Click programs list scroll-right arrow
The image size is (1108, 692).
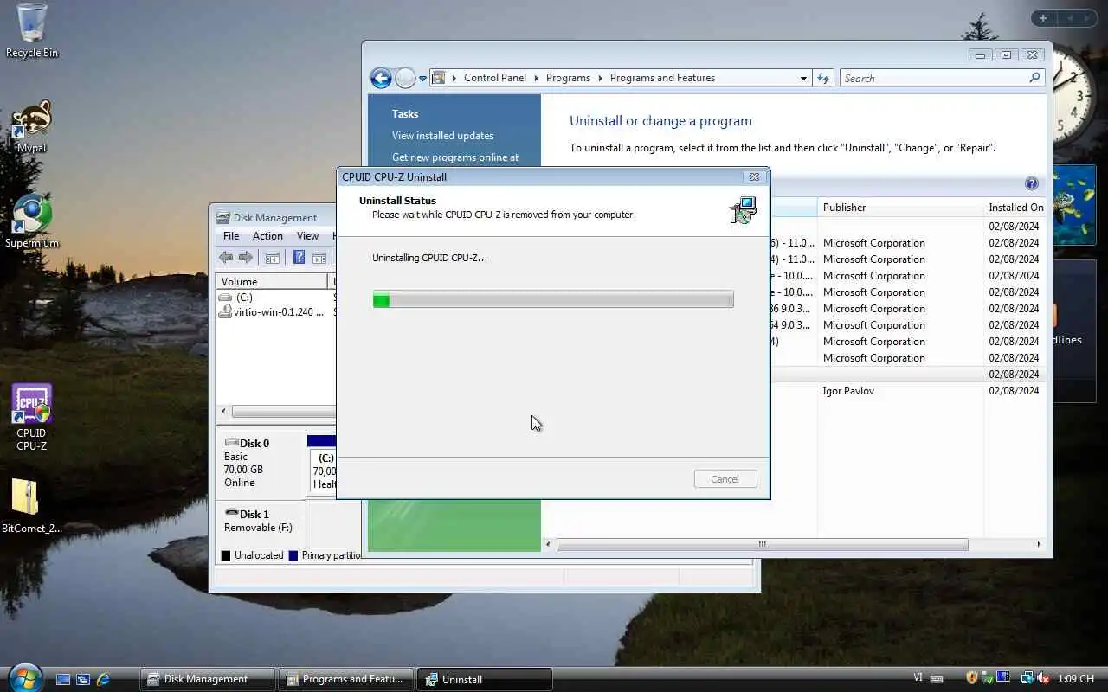click(1039, 545)
